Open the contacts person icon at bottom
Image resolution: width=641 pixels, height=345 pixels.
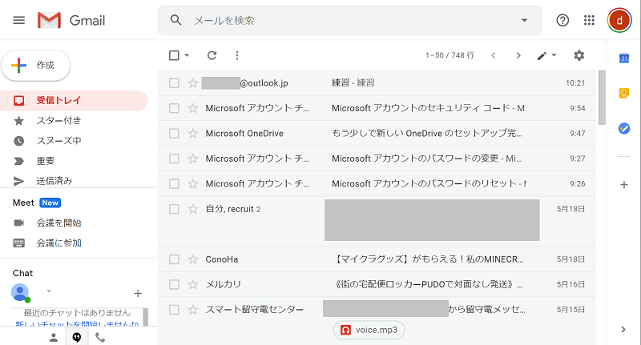point(54,337)
